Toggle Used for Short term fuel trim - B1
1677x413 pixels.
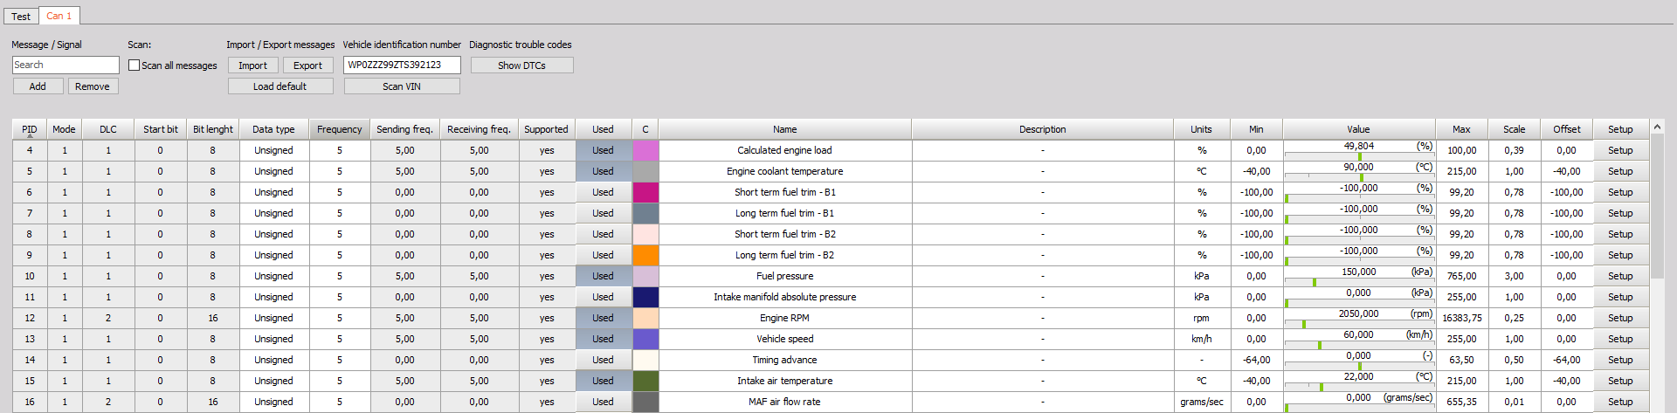(603, 192)
